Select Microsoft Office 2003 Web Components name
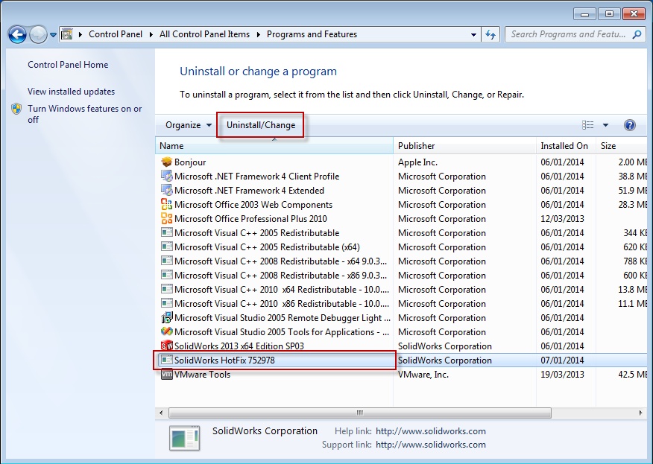 coord(253,205)
